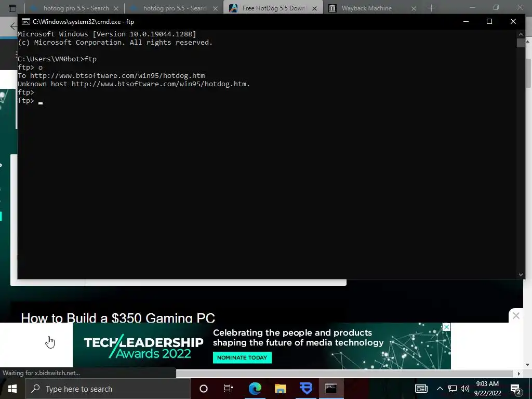Open News and interests taskbar icon
The image size is (532, 399).
[421, 389]
